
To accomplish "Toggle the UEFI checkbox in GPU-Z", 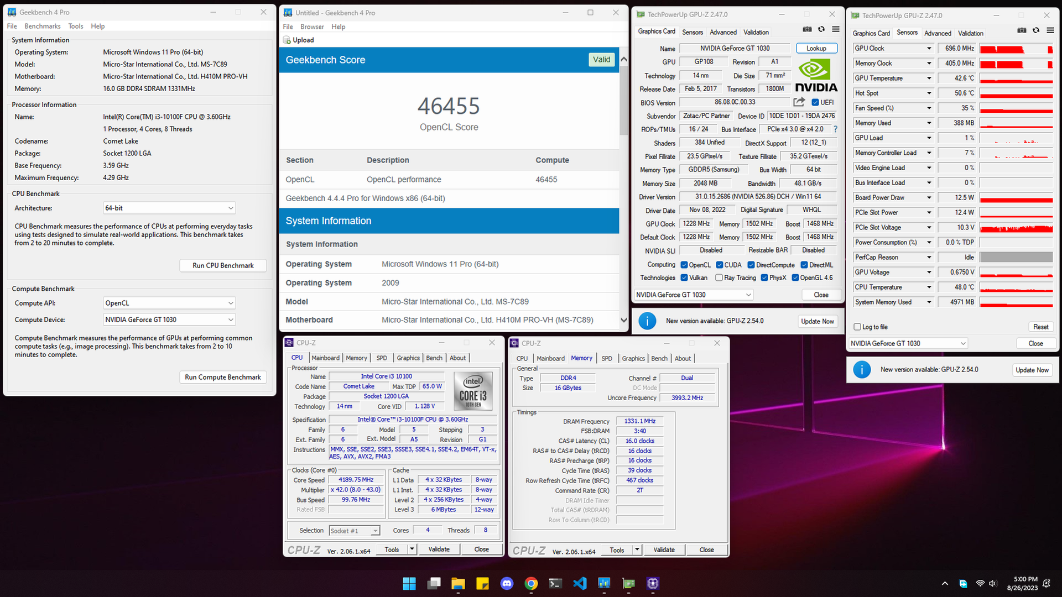I will click(815, 102).
